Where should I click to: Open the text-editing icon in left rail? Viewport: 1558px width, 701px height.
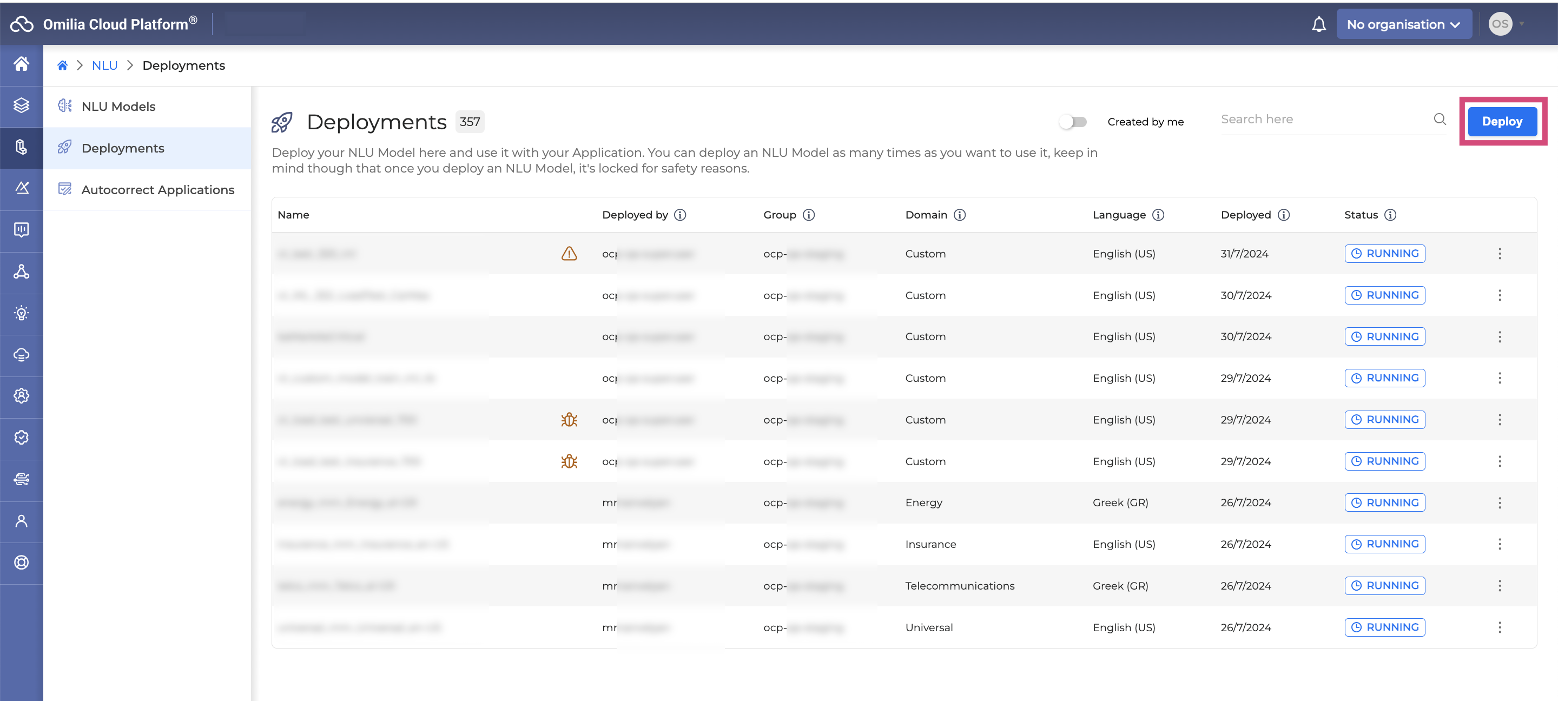tap(21, 188)
